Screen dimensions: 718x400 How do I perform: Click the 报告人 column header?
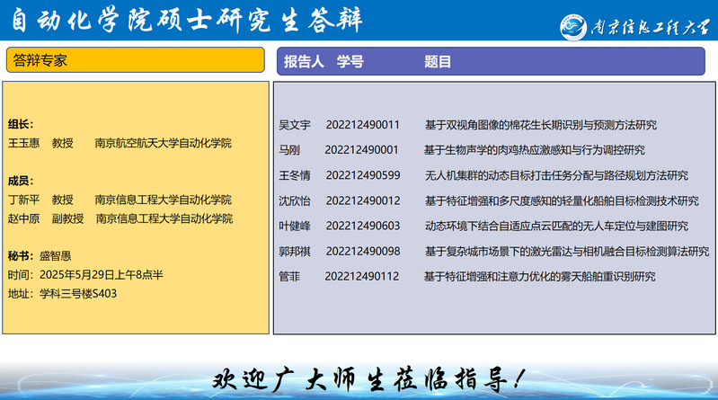tap(304, 61)
